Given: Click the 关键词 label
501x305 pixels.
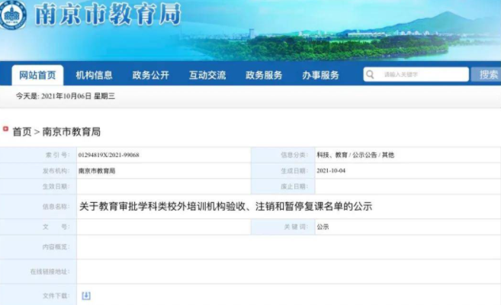Looking at the screenshot, I should [296, 226].
